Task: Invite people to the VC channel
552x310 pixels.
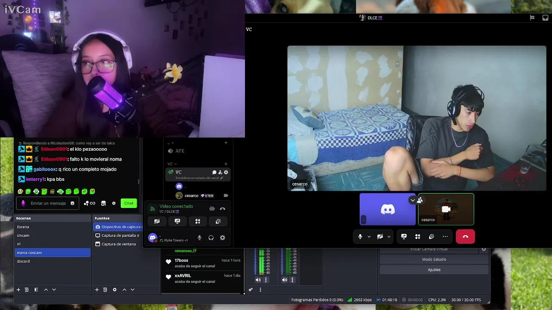Action: point(220,172)
